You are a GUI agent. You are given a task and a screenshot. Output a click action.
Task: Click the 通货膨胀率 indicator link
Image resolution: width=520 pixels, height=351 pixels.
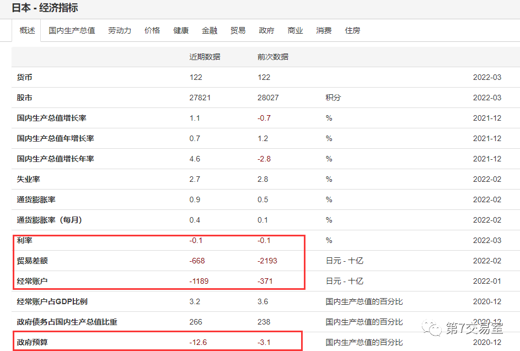click(36, 199)
